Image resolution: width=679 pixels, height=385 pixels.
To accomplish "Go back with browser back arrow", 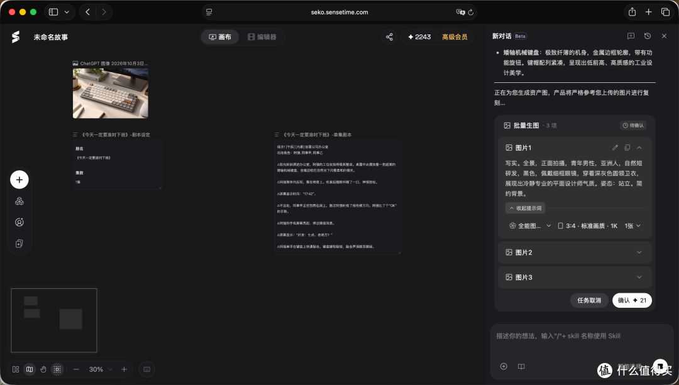I will tap(87, 12).
